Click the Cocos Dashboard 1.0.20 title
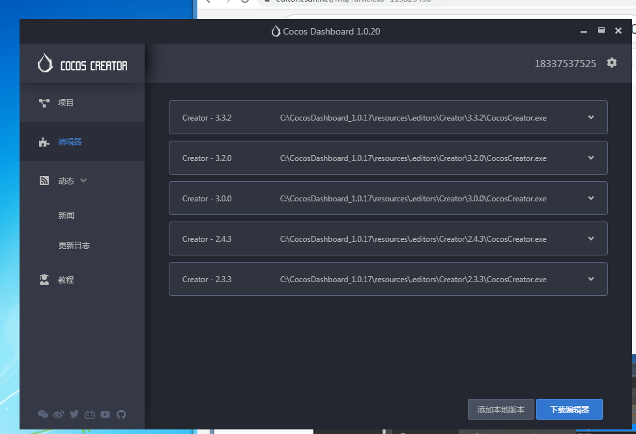This screenshot has width=636, height=434. [332, 31]
